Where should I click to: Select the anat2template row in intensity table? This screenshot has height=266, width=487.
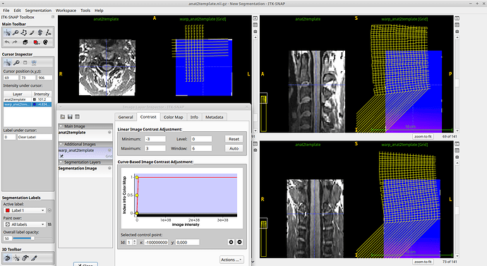28,99
